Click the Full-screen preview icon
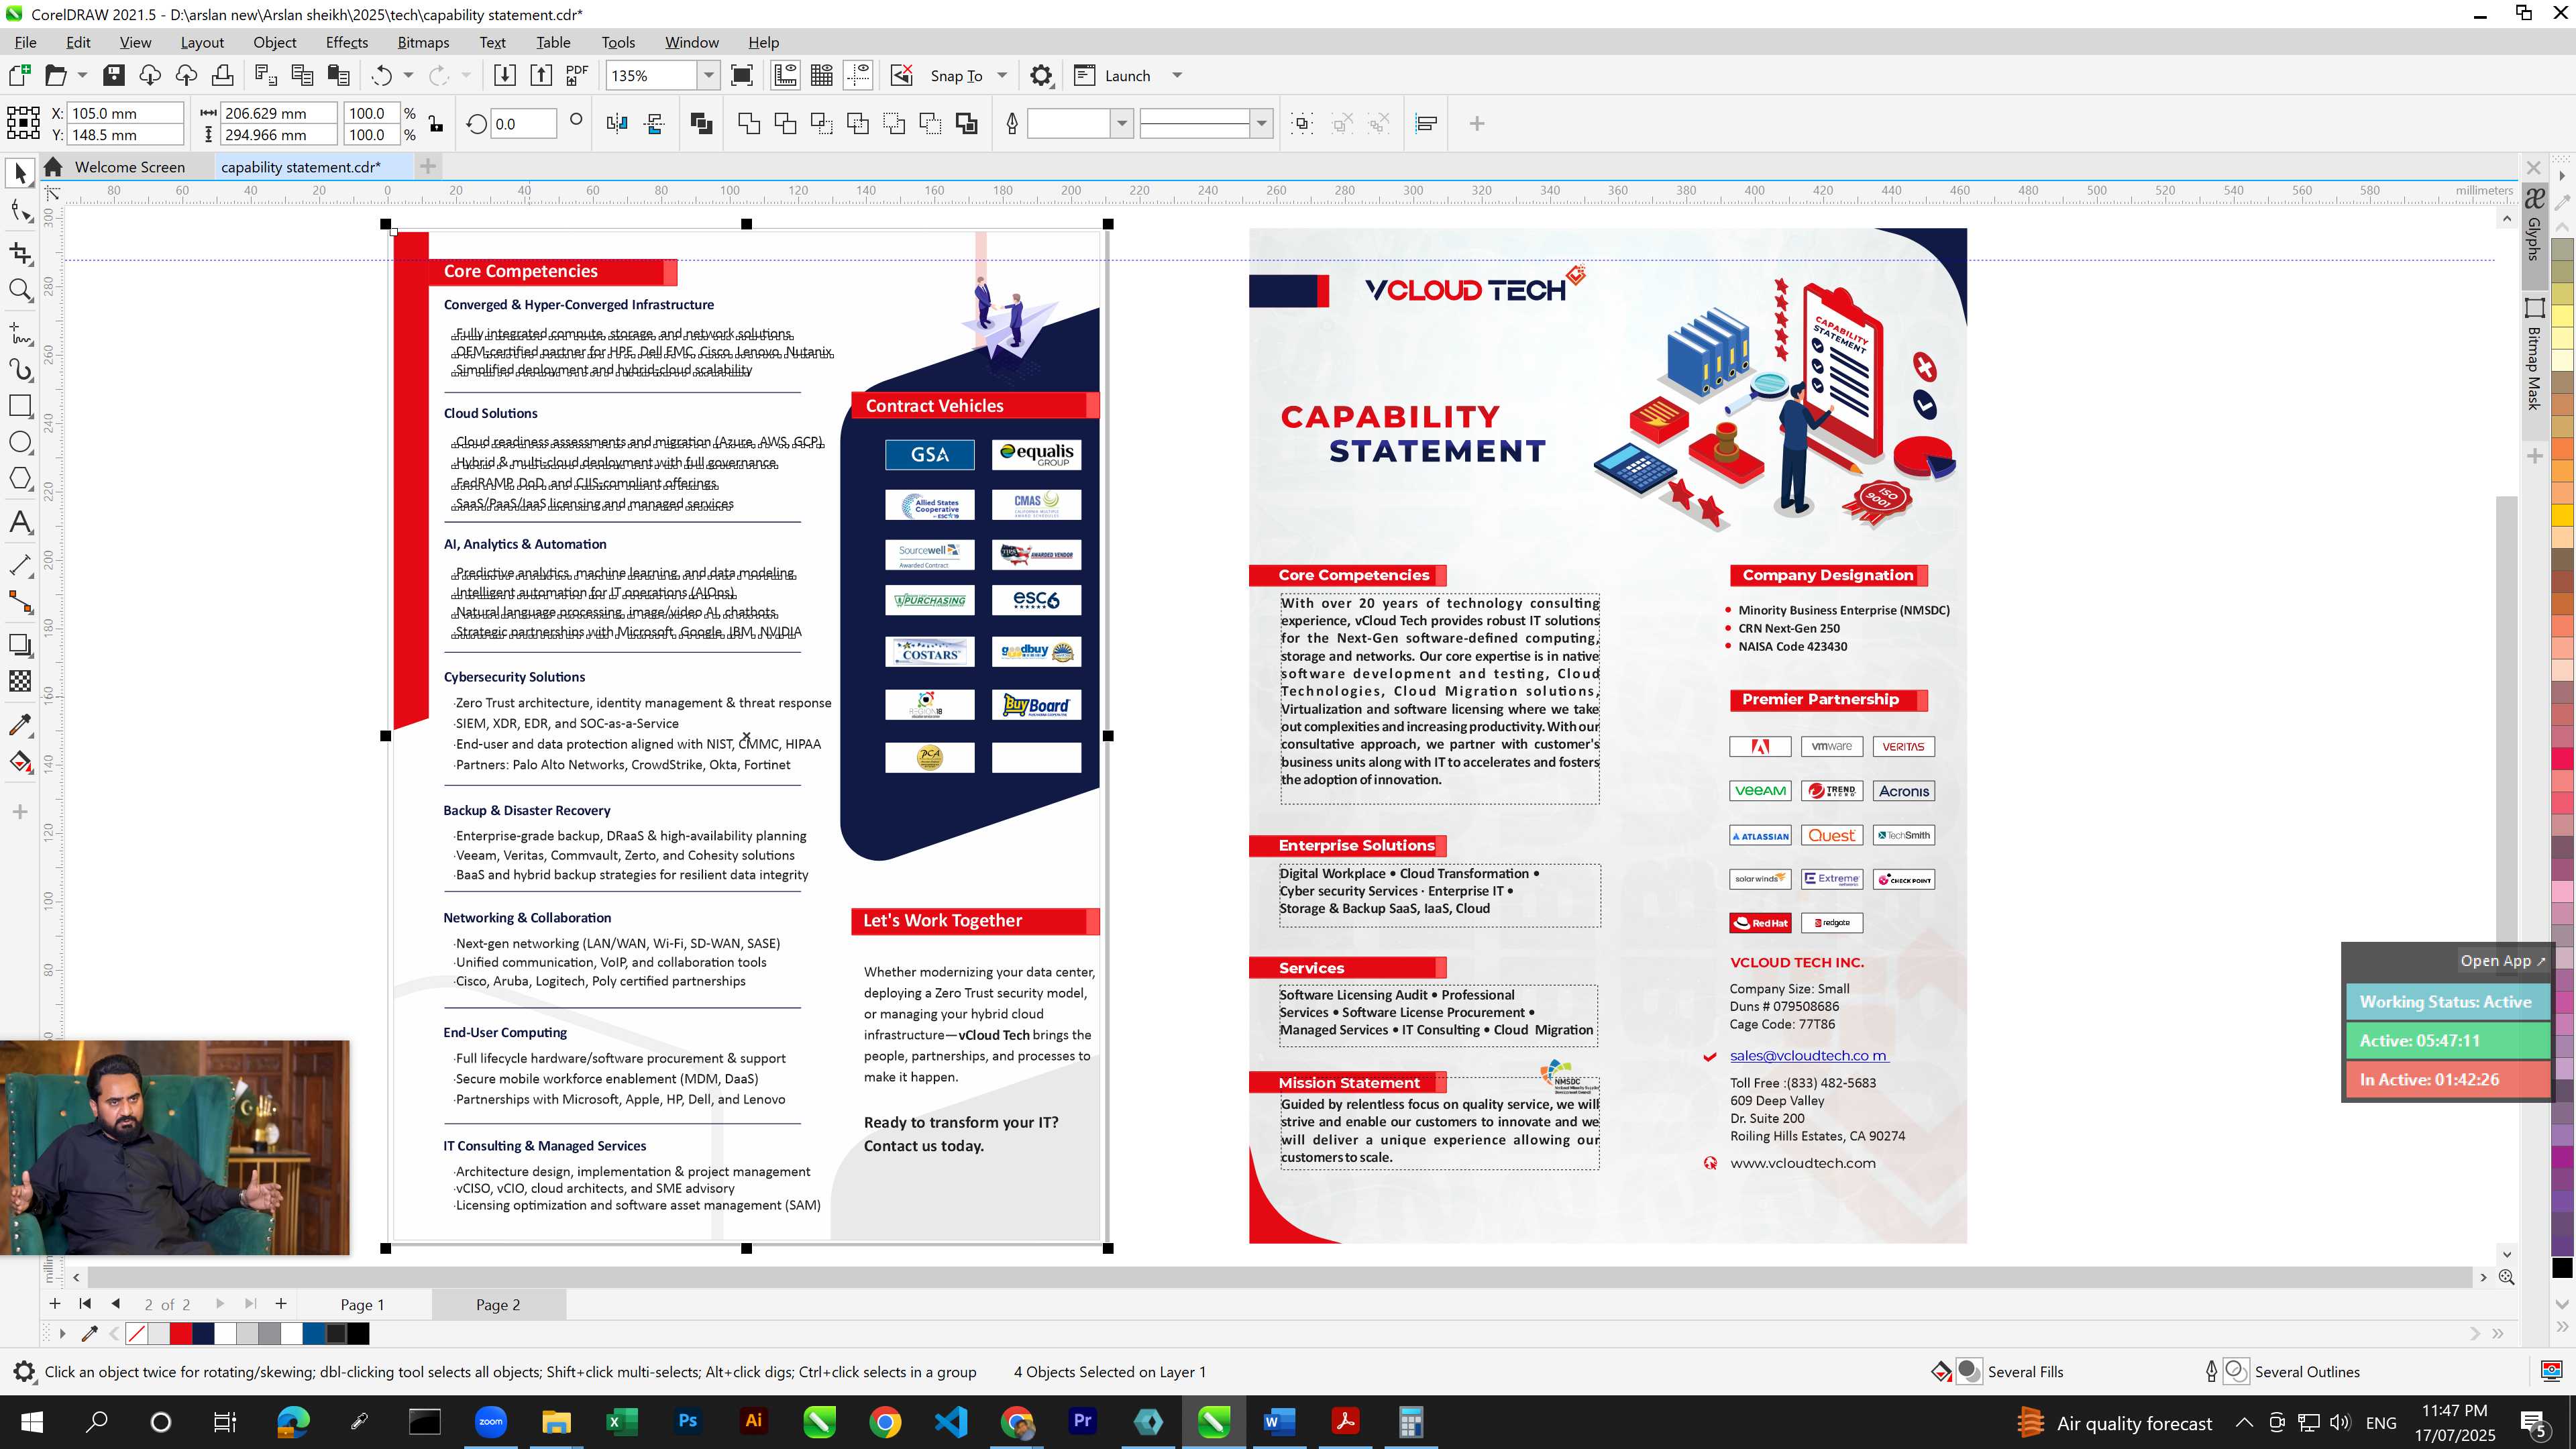 pyautogui.click(x=742, y=75)
